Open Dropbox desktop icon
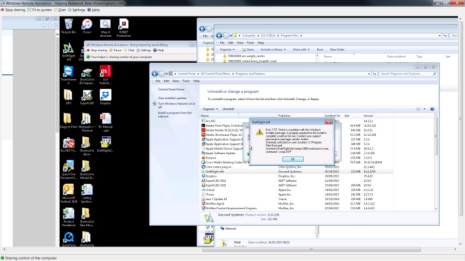 pyautogui.click(x=105, y=97)
